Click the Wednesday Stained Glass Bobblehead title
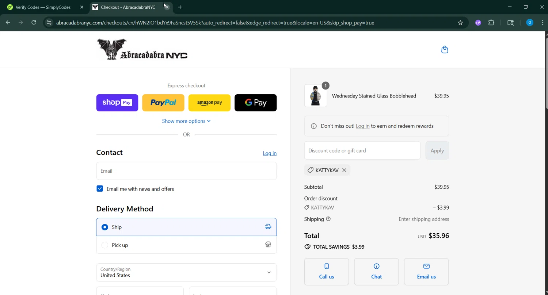The height and width of the screenshot is (295, 548). point(374,96)
